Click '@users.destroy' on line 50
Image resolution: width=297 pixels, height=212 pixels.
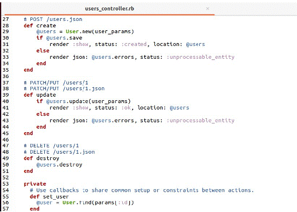59,165
